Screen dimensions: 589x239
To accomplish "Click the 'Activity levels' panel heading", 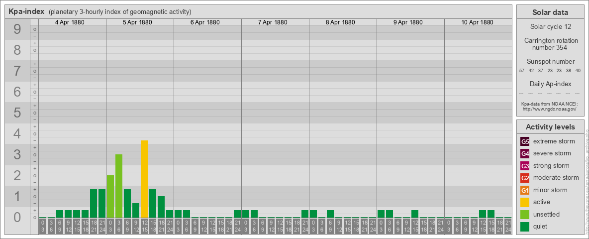I will point(550,127).
